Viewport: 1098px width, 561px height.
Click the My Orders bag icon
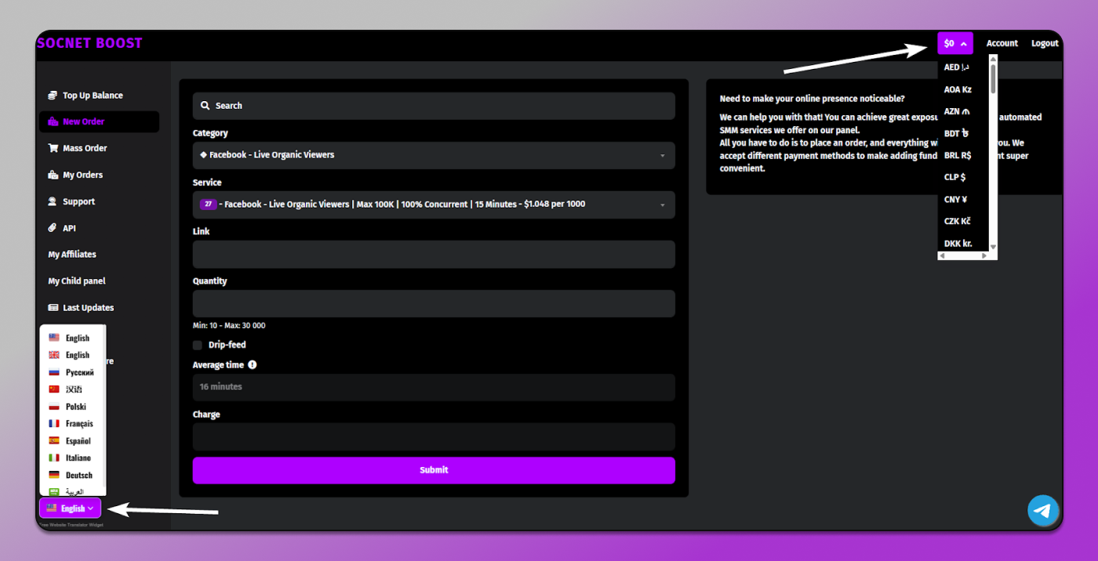point(53,175)
